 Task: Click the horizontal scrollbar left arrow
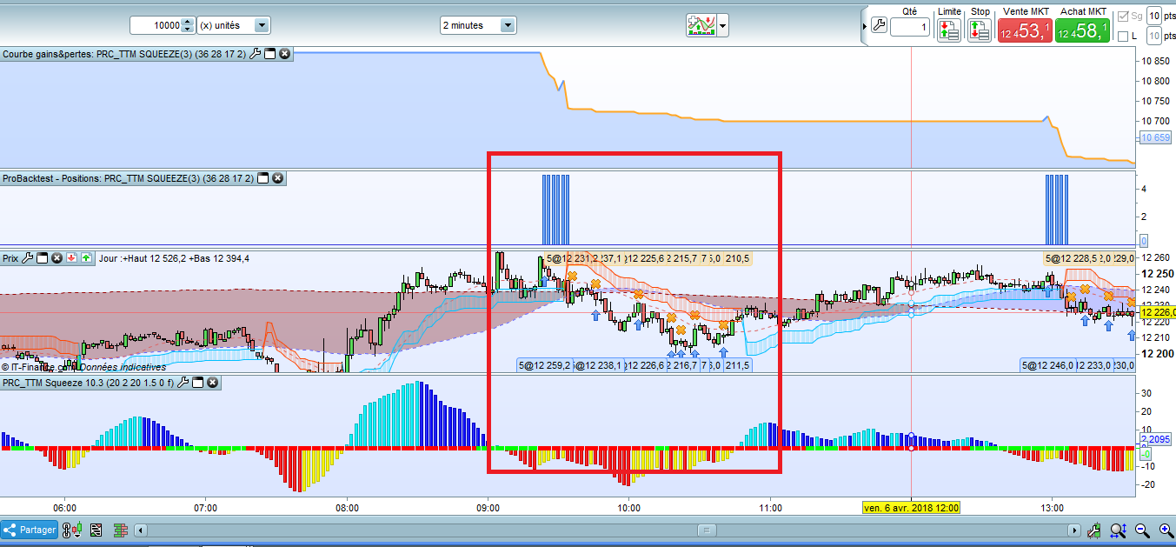point(141,530)
